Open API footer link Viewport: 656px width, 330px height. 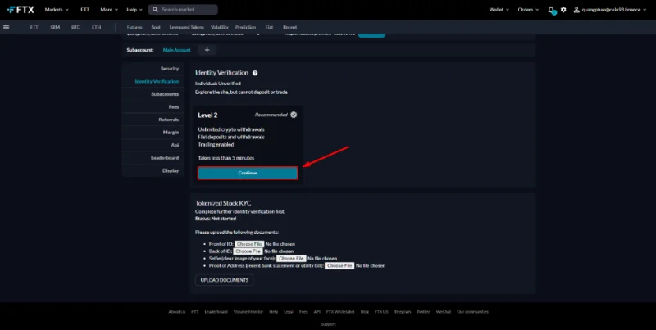click(317, 312)
